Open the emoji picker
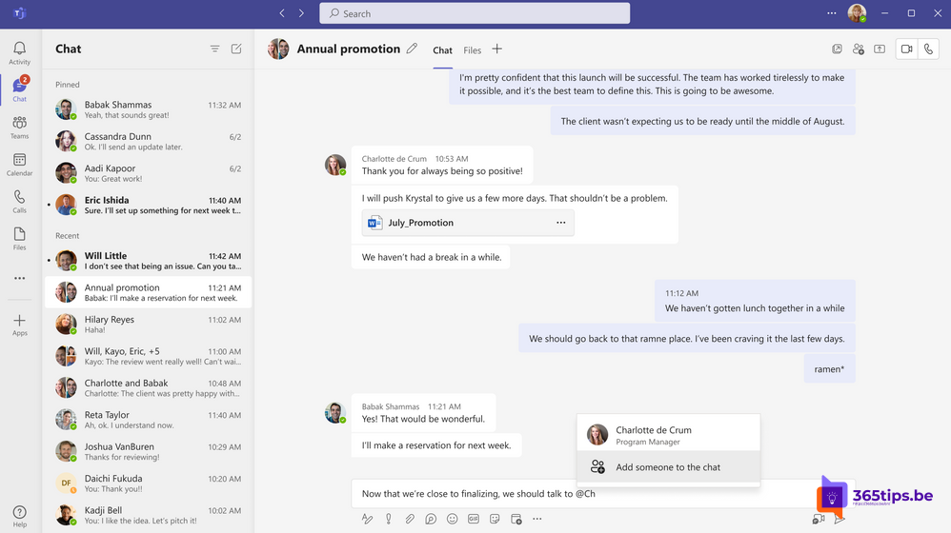Viewport: 951px width, 533px height. click(452, 519)
